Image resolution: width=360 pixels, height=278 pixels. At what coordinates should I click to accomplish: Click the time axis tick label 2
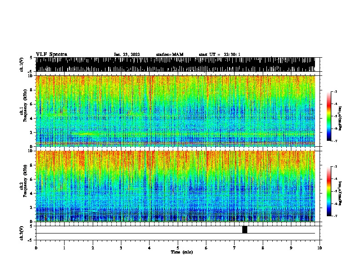[93, 248]
